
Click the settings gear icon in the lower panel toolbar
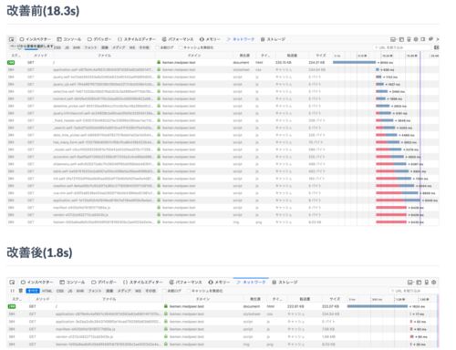pyautogui.click(x=434, y=283)
